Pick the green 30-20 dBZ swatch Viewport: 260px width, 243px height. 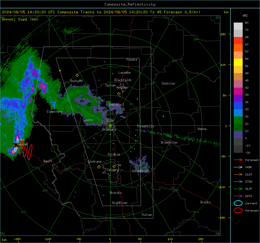coord(238,120)
